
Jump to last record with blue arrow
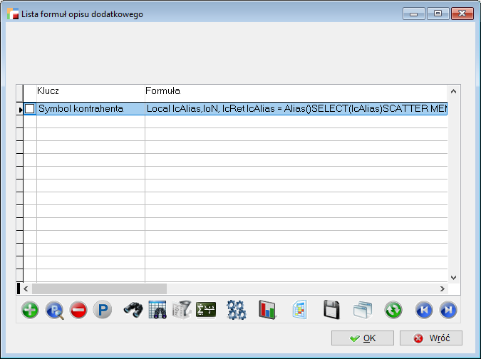[448, 310]
